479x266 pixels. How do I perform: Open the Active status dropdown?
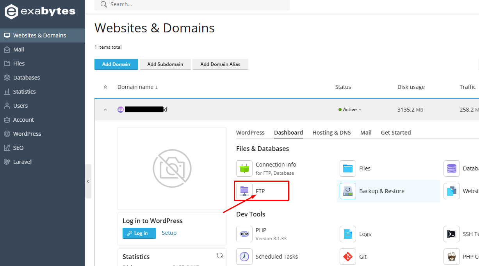tap(350, 110)
